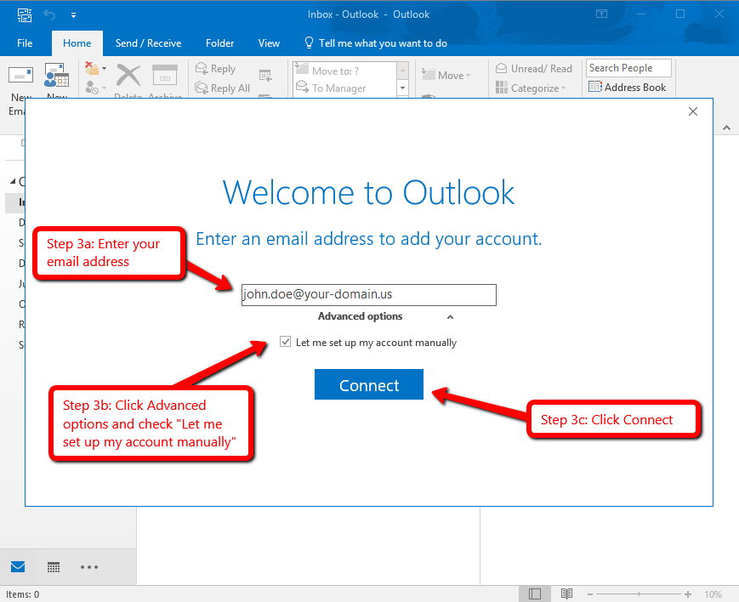This screenshot has width=739, height=602.
Task: Click the Undo arrow in the title bar
Action: (49, 14)
